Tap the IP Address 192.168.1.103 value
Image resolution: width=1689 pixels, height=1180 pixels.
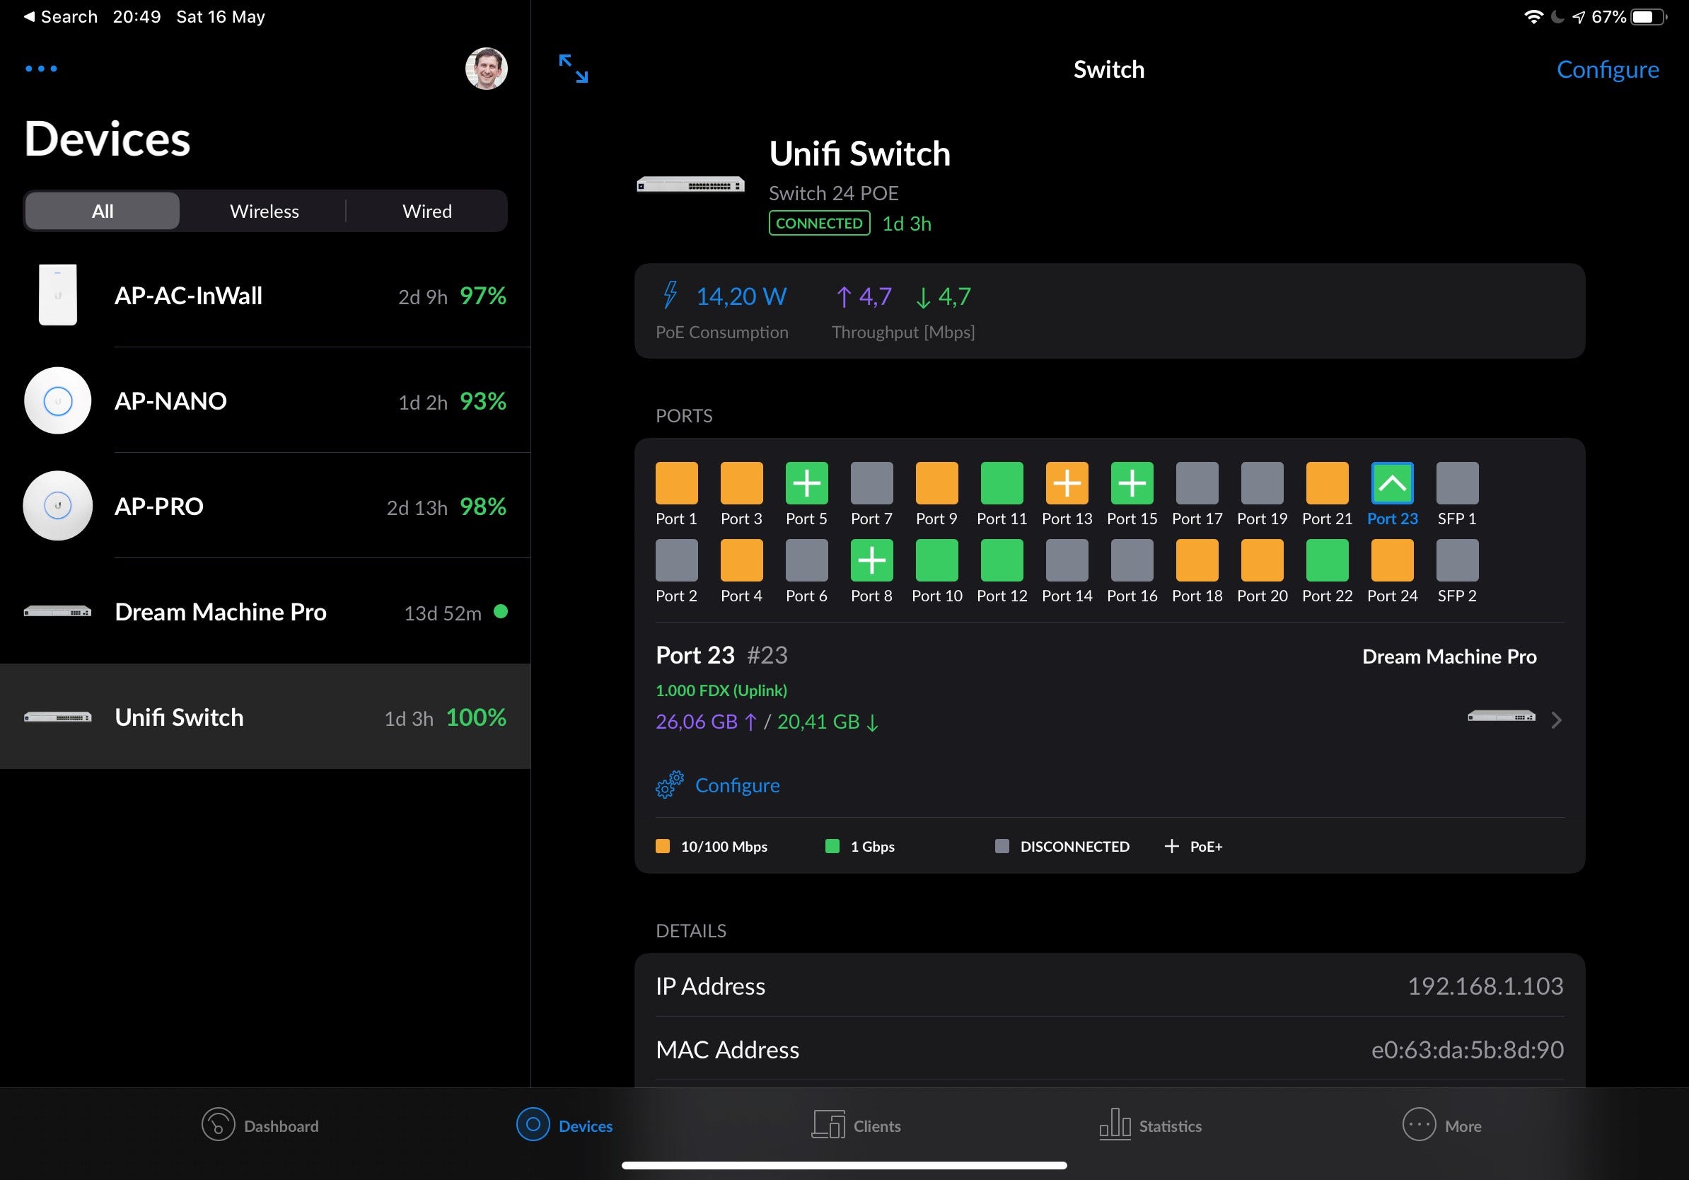tap(1485, 985)
